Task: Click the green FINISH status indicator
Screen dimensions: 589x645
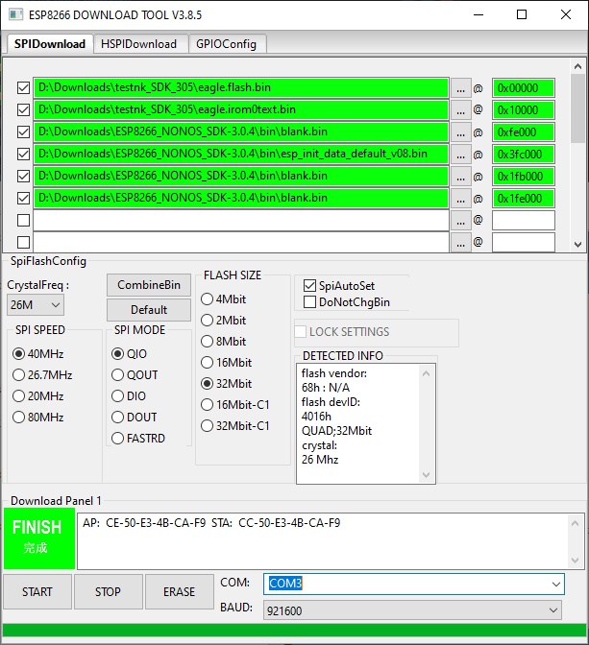Action: pos(39,538)
